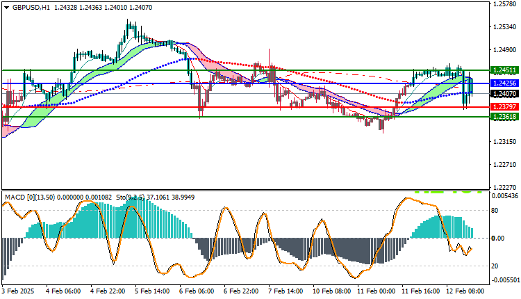Select the 0.005436 indicator scale value
This screenshot has height=299, width=521.
coord(505,196)
